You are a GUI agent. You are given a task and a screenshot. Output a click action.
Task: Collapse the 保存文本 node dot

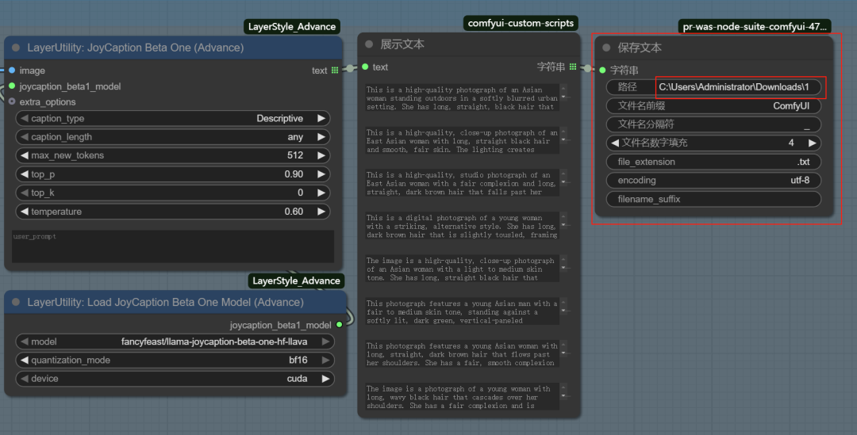click(606, 48)
